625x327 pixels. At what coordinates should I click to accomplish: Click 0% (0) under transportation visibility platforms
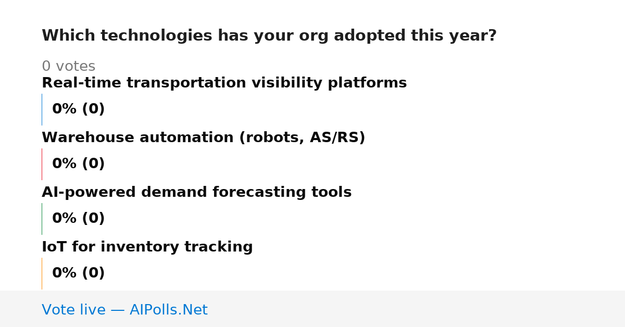click(x=78, y=109)
